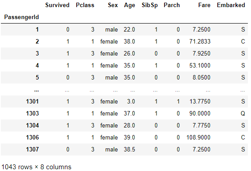This screenshot has height=171, width=251.
Task: Select passenger index 1306
Action: 32,138
